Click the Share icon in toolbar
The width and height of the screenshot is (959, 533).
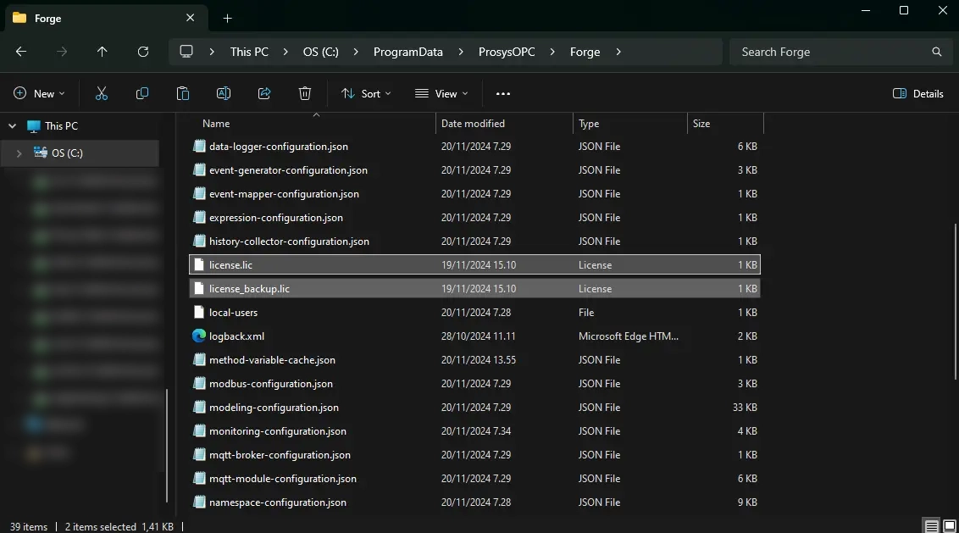(264, 93)
